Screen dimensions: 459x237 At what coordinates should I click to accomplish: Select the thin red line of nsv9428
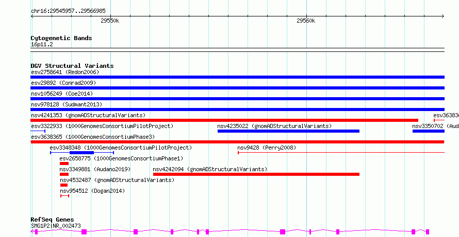[x=341, y=152]
